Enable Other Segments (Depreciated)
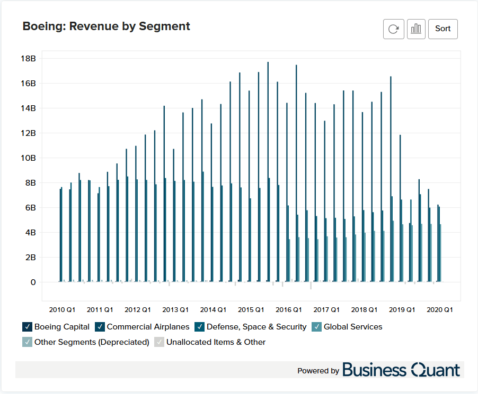478x394 pixels. (27, 342)
